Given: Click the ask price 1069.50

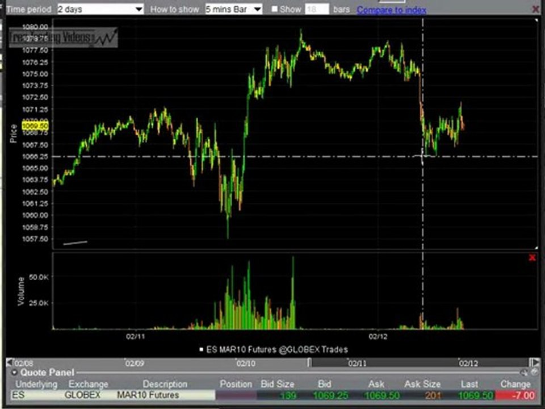Looking at the screenshot, I should (x=381, y=395).
